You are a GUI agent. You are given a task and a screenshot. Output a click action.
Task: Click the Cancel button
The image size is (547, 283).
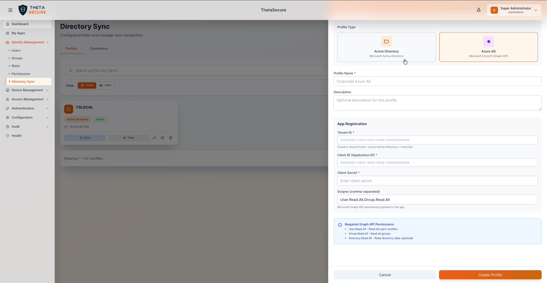coord(385,275)
